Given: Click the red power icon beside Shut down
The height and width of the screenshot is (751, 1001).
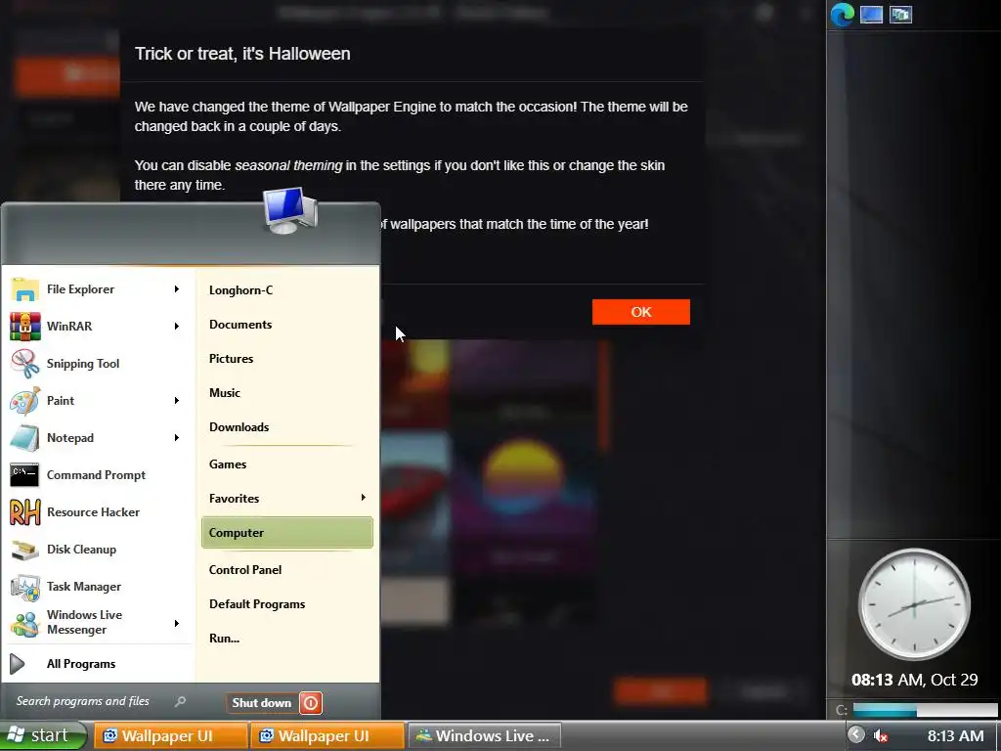Looking at the screenshot, I should tap(311, 703).
